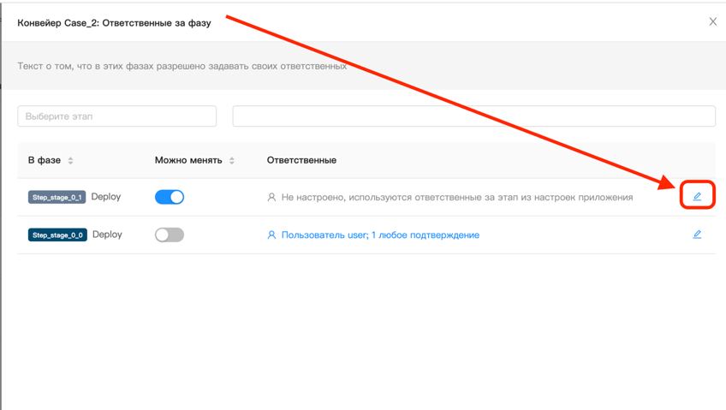This screenshot has width=726, height=410.
Task: Click user icon beside Не настроено text
Action: [271, 198]
